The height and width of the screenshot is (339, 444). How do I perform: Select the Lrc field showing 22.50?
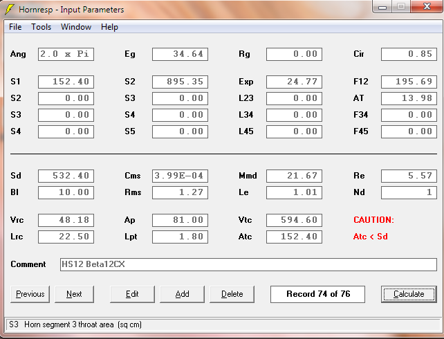[66, 237]
